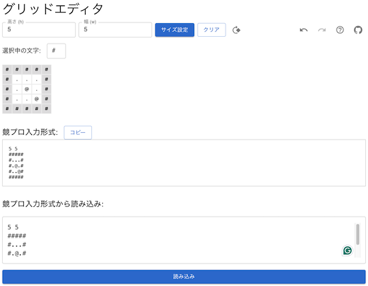Screen dimensions: 368x286
Task: Click the dot cell right of center @
Action: pos(37,89)
